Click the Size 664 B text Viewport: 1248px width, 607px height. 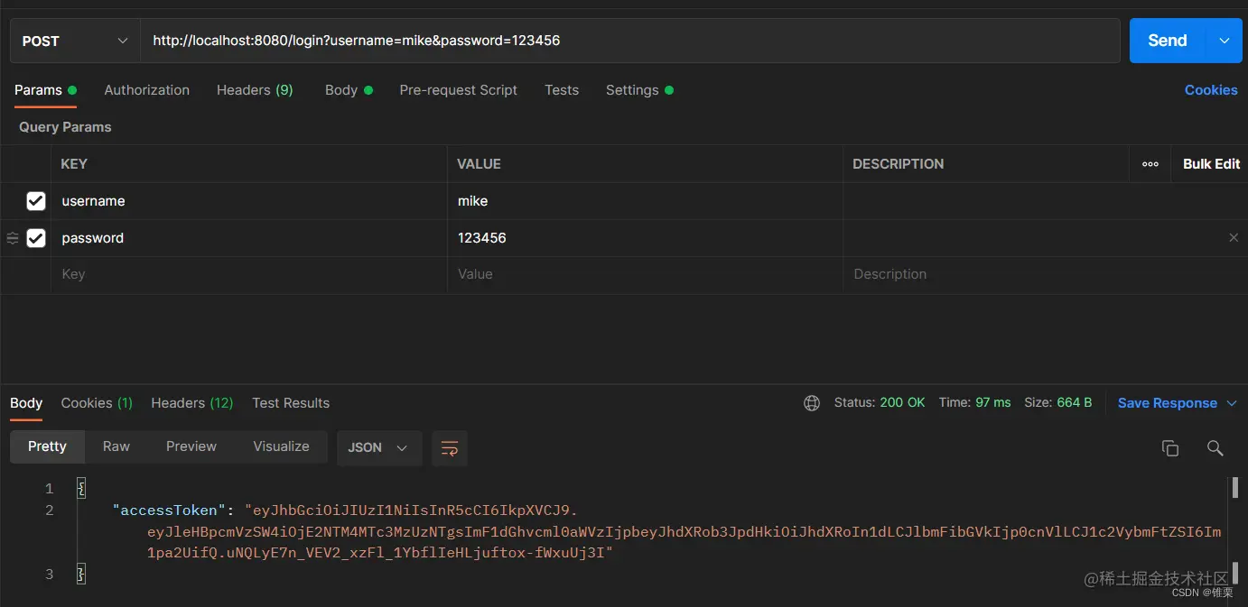point(1058,403)
